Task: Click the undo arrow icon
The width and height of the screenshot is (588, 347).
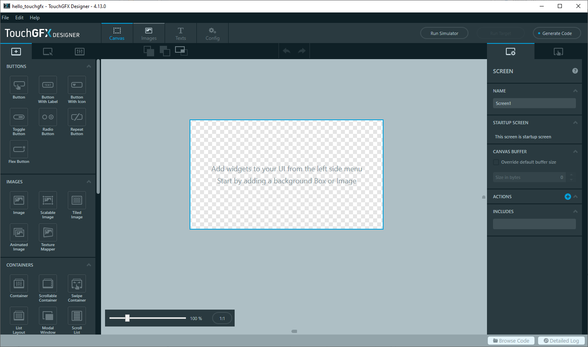Action: pyautogui.click(x=287, y=51)
